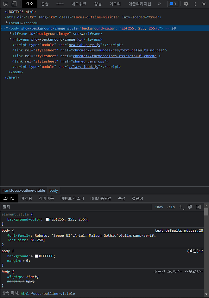The image size is (209, 298).
Task: Click the font-family property value
Action: coord(94,236)
